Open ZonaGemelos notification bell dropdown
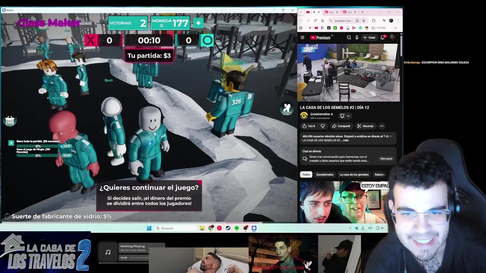 345,116
